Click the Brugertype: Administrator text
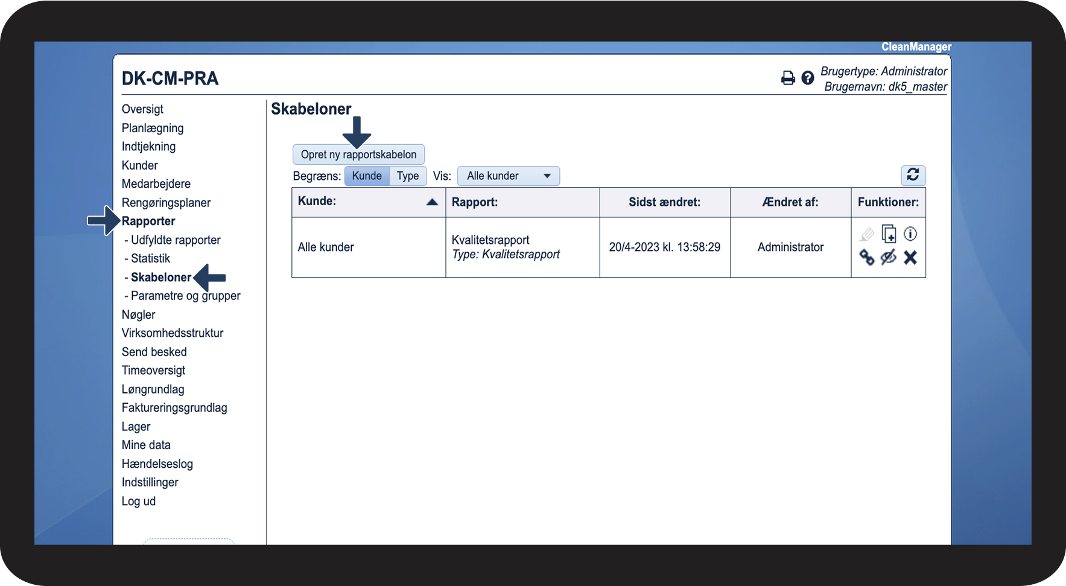The width and height of the screenshot is (1066, 586). tap(884, 71)
